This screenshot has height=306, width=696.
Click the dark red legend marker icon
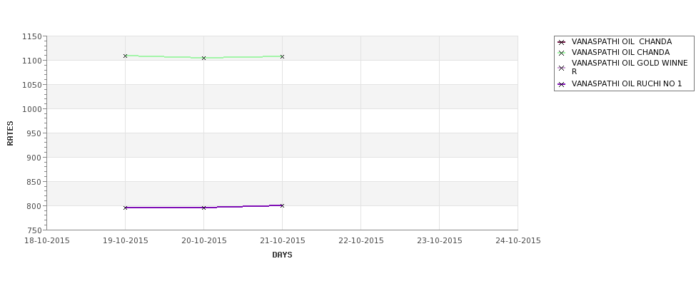562,43
